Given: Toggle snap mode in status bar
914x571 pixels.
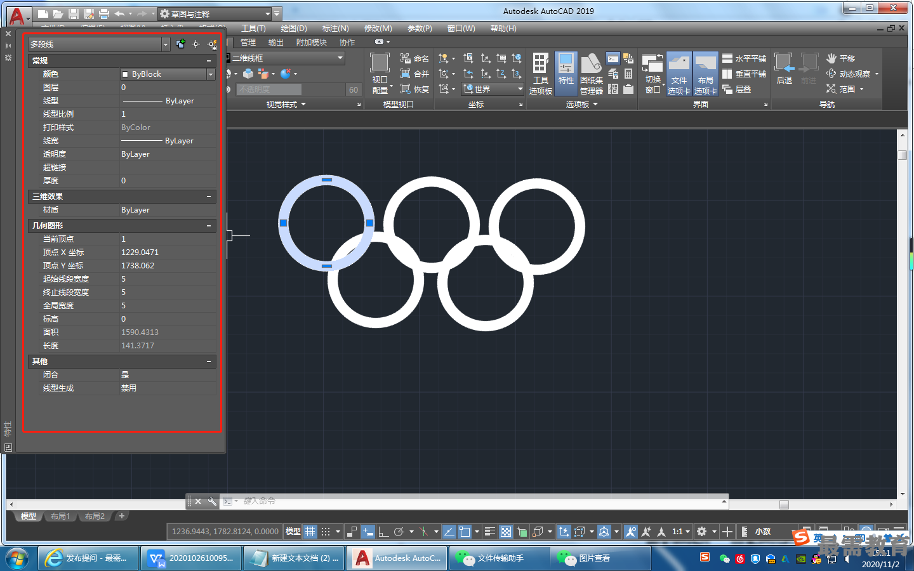Looking at the screenshot, I should pos(326,532).
